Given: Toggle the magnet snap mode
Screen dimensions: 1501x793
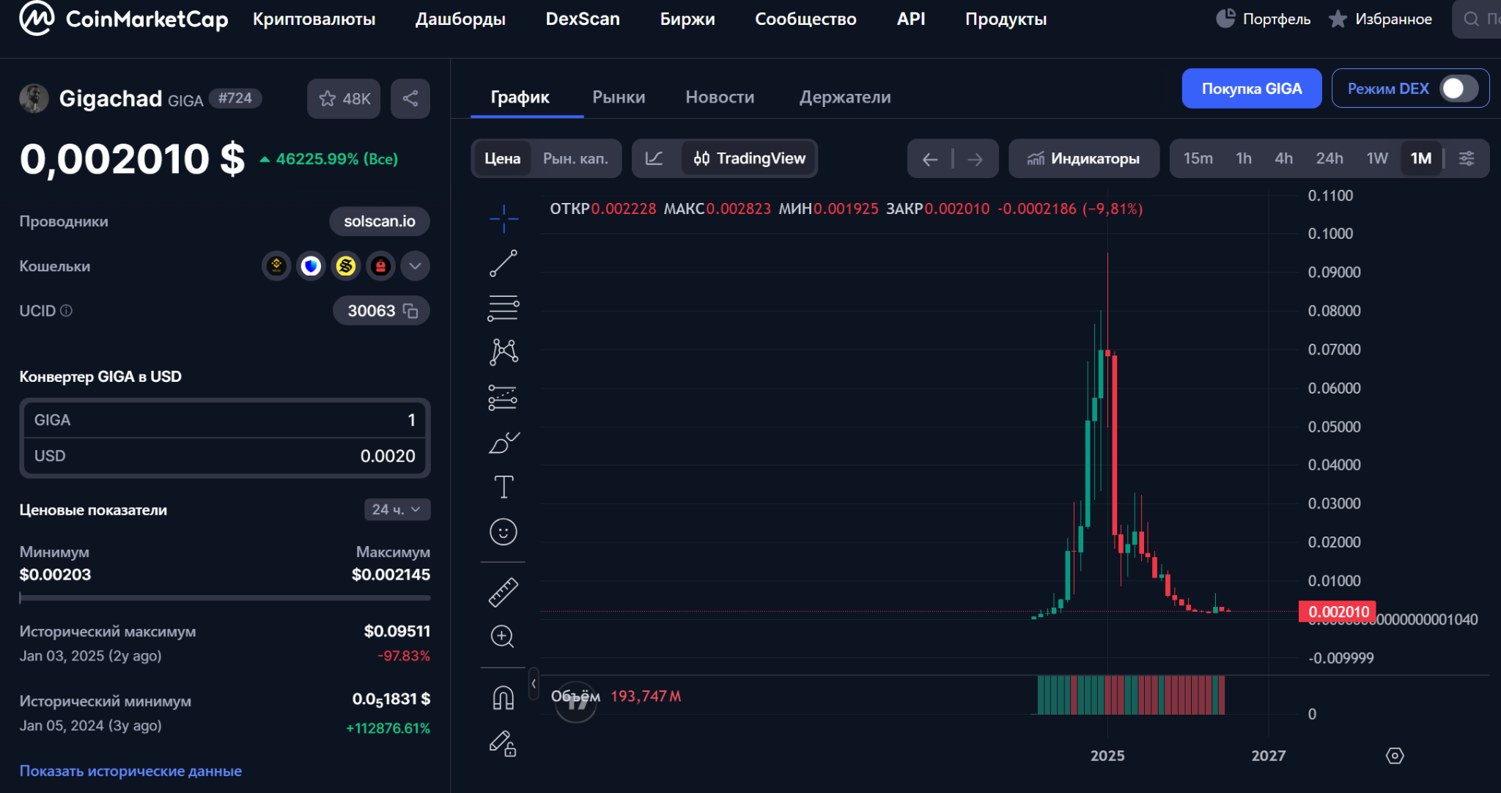Looking at the screenshot, I should click(504, 698).
